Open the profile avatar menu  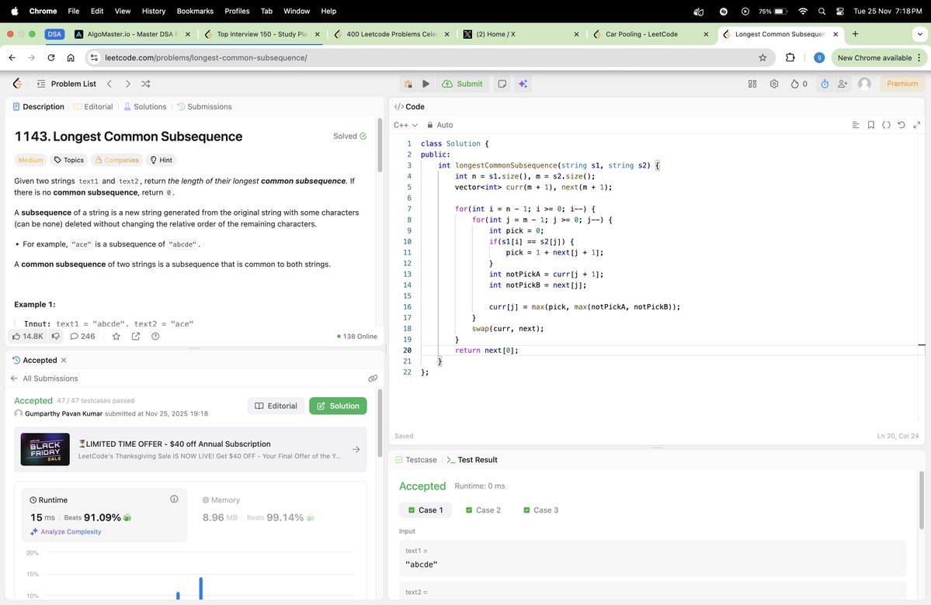[x=864, y=84]
